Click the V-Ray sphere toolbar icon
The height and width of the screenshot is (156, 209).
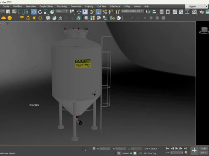pyautogui.click(x=54, y=18)
